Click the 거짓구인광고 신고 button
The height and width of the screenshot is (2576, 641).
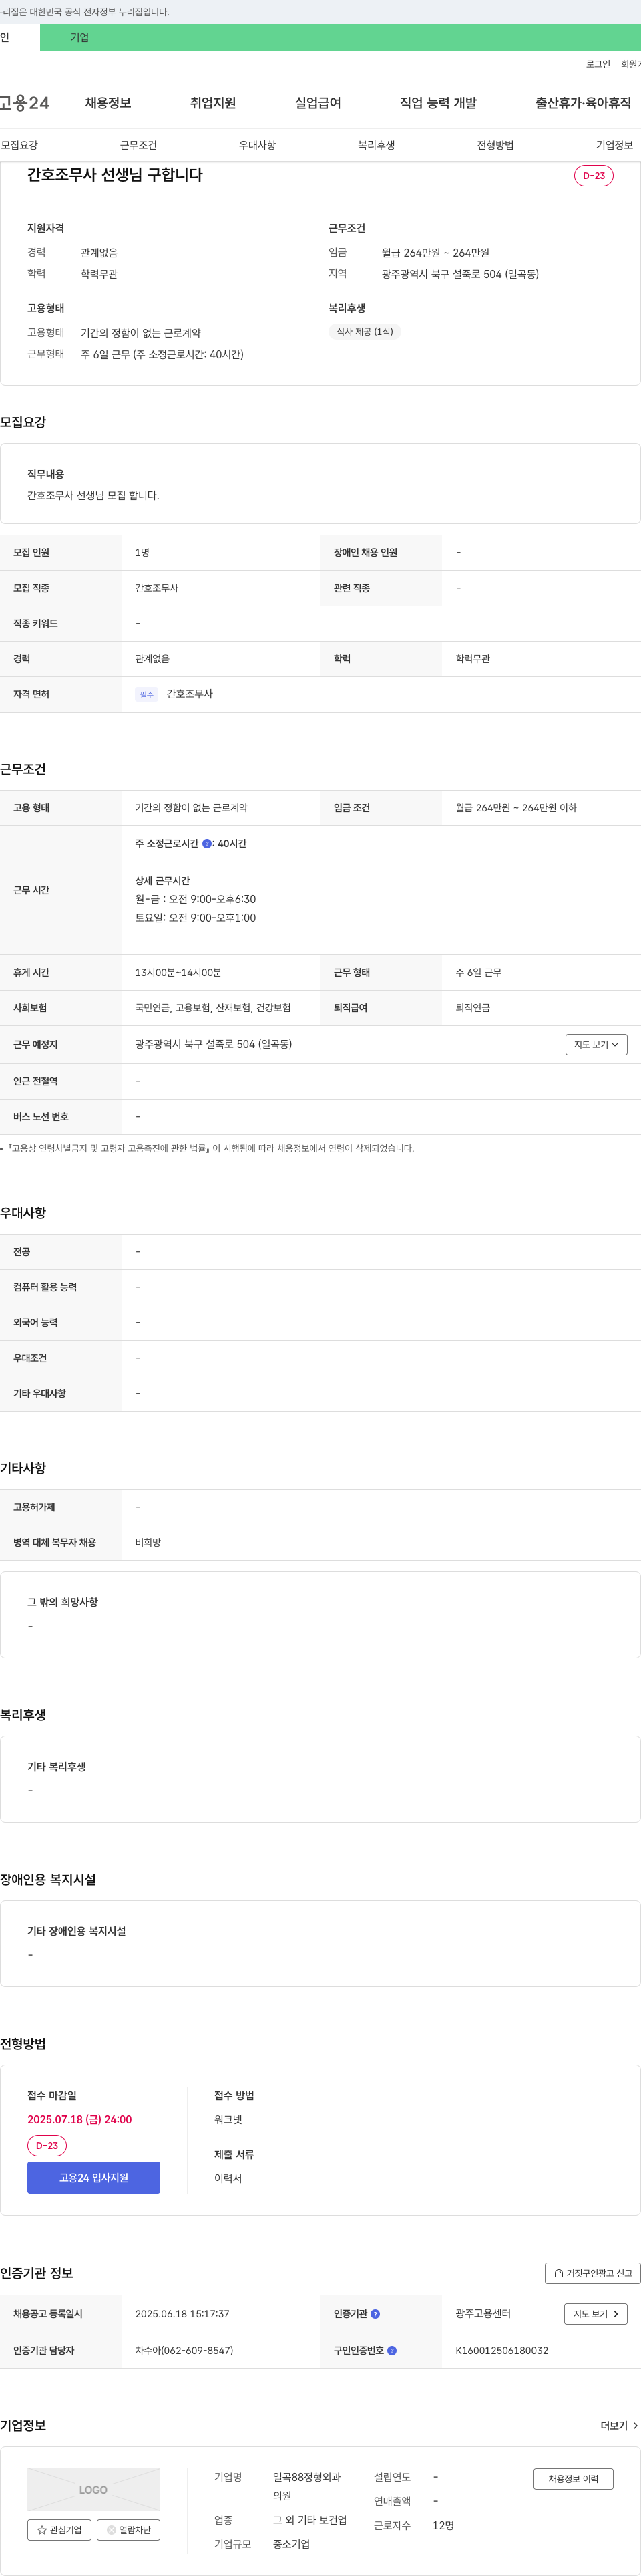pyautogui.click(x=592, y=2273)
